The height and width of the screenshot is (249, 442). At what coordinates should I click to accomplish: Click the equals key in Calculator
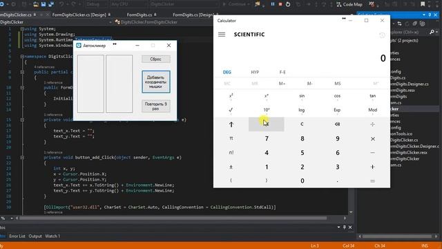(372, 181)
